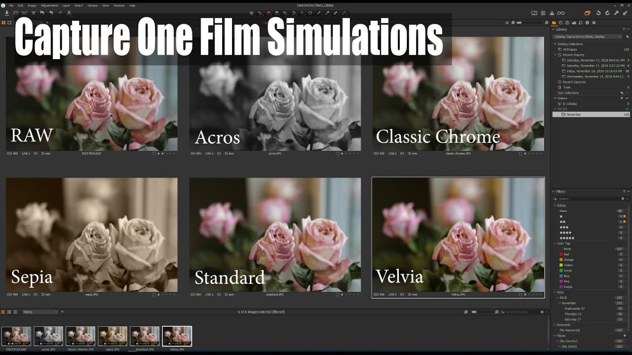
Task: Select the acros.JPG filmstrip thumbnail
Action: point(48,336)
